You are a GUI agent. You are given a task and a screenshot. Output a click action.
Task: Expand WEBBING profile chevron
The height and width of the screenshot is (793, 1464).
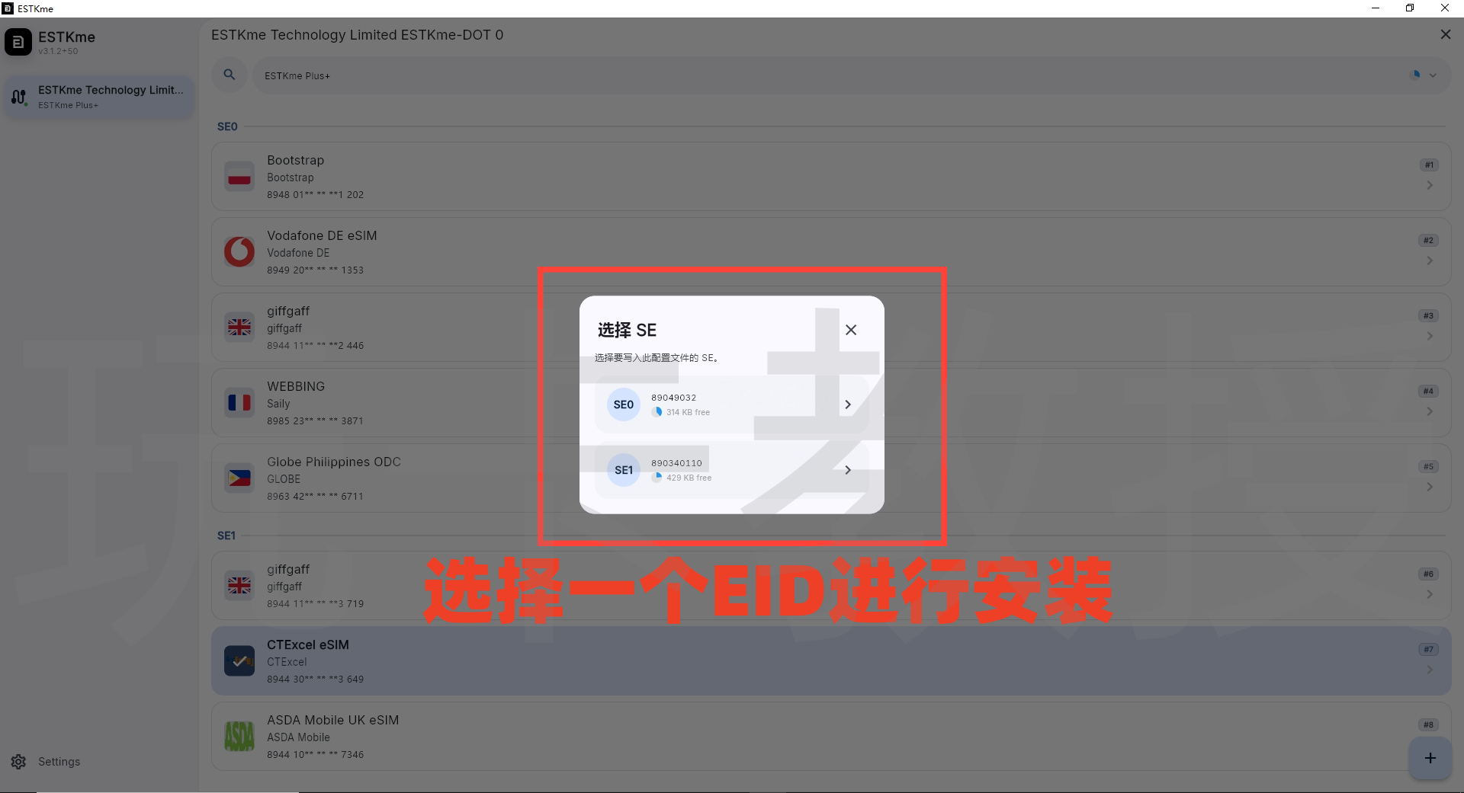[x=1429, y=411]
